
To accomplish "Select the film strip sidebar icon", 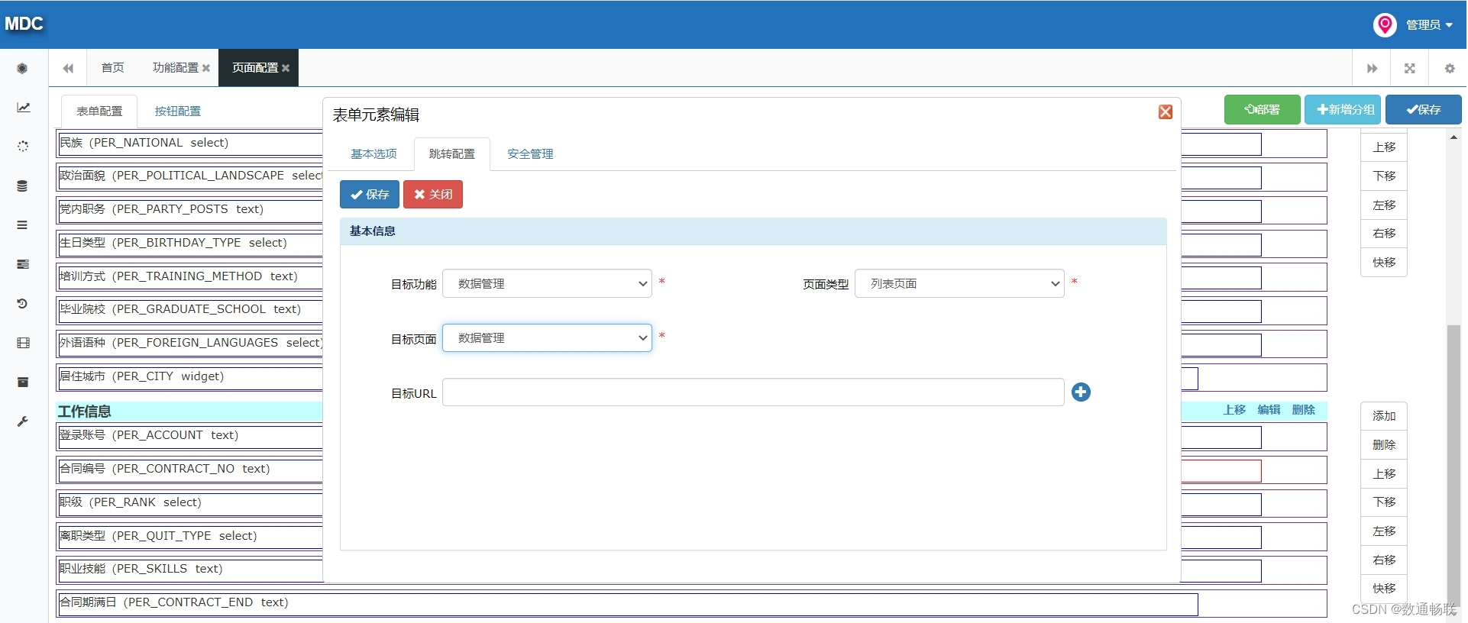I will click(x=23, y=343).
